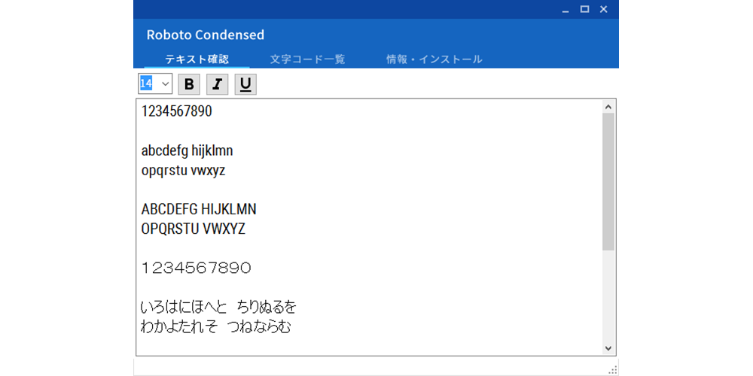Minimize the Roboto Condensed window

tap(566, 10)
